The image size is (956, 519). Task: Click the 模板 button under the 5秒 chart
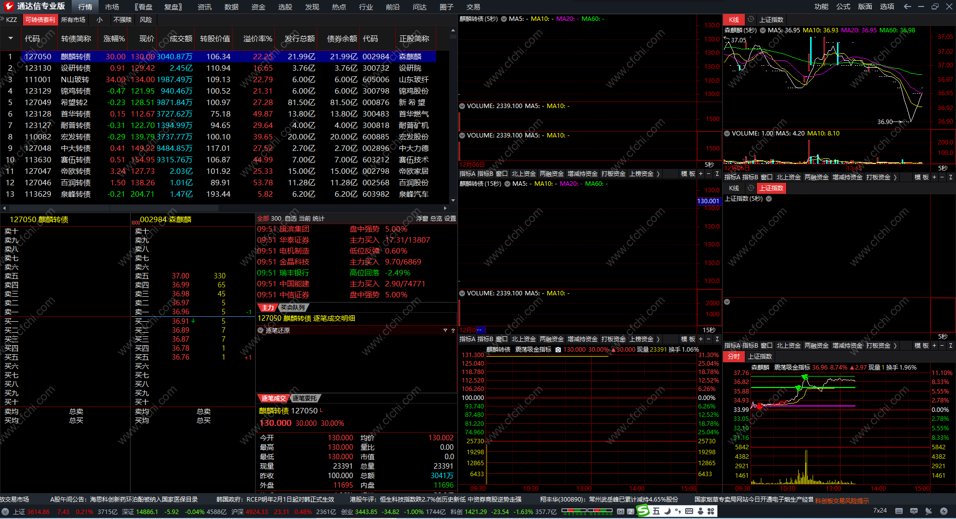(688, 174)
